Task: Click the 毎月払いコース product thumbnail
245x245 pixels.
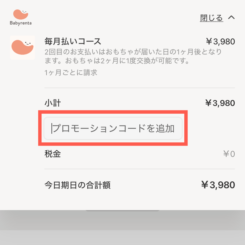Action: pos(22,47)
